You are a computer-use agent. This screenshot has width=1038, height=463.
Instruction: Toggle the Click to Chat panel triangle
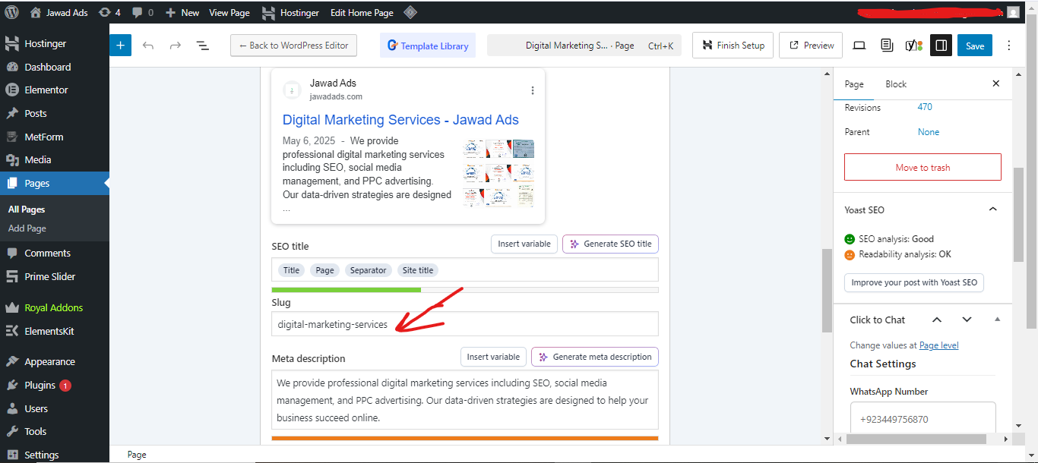997,320
